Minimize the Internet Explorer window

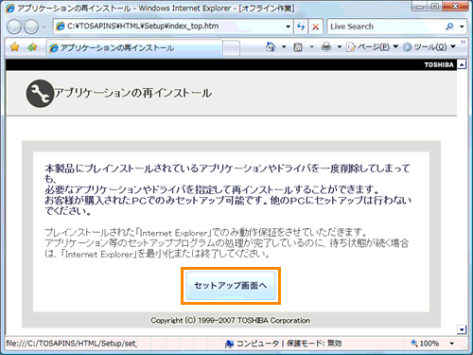tap(420, 7)
